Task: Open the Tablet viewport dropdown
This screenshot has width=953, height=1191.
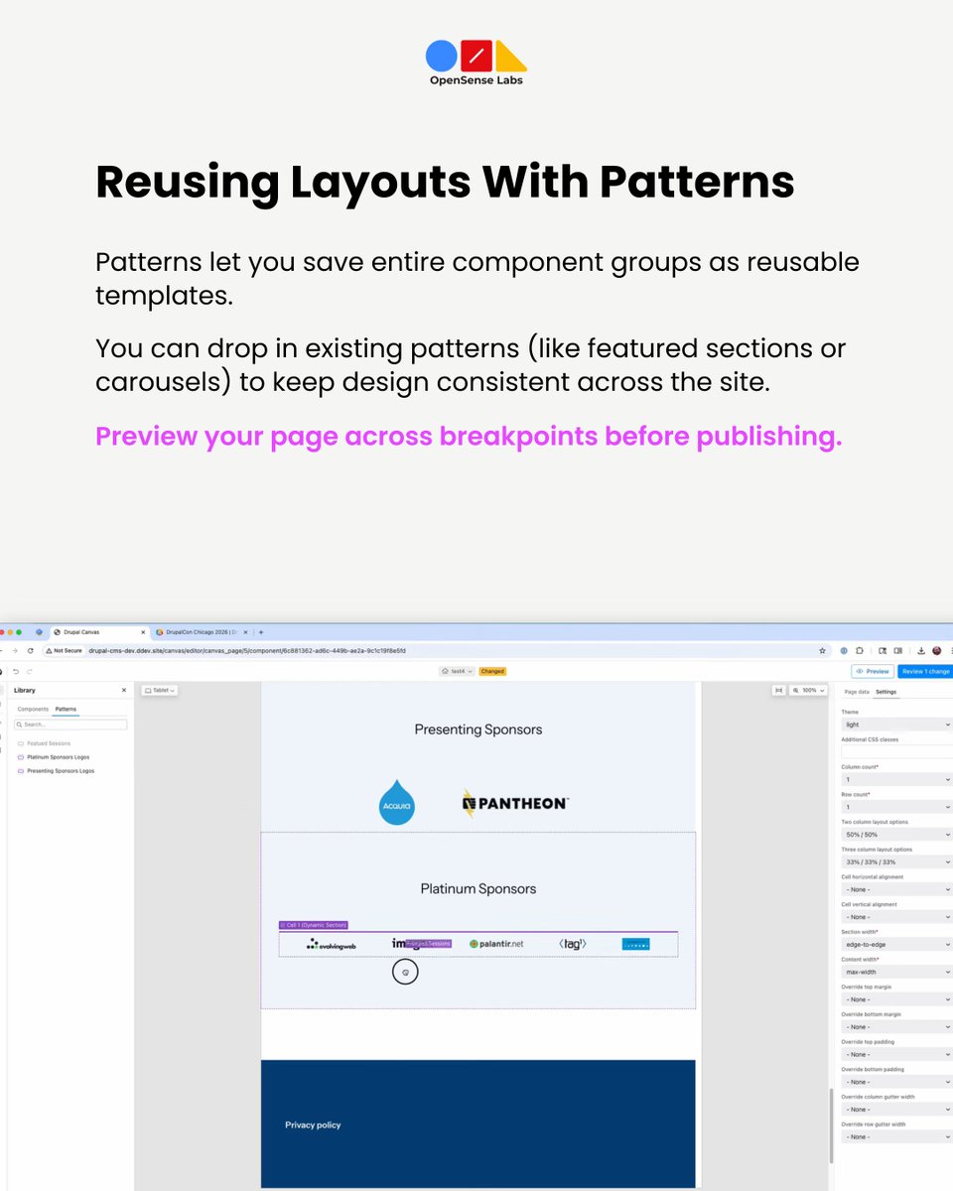Action: click(x=160, y=690)
